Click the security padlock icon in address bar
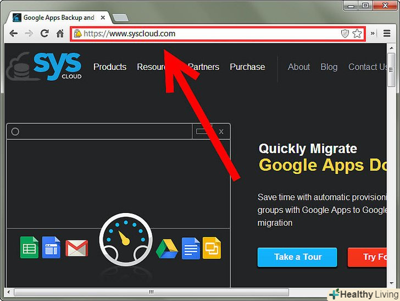The height and width of the screenshot is (301, 400). click(77, 34)
